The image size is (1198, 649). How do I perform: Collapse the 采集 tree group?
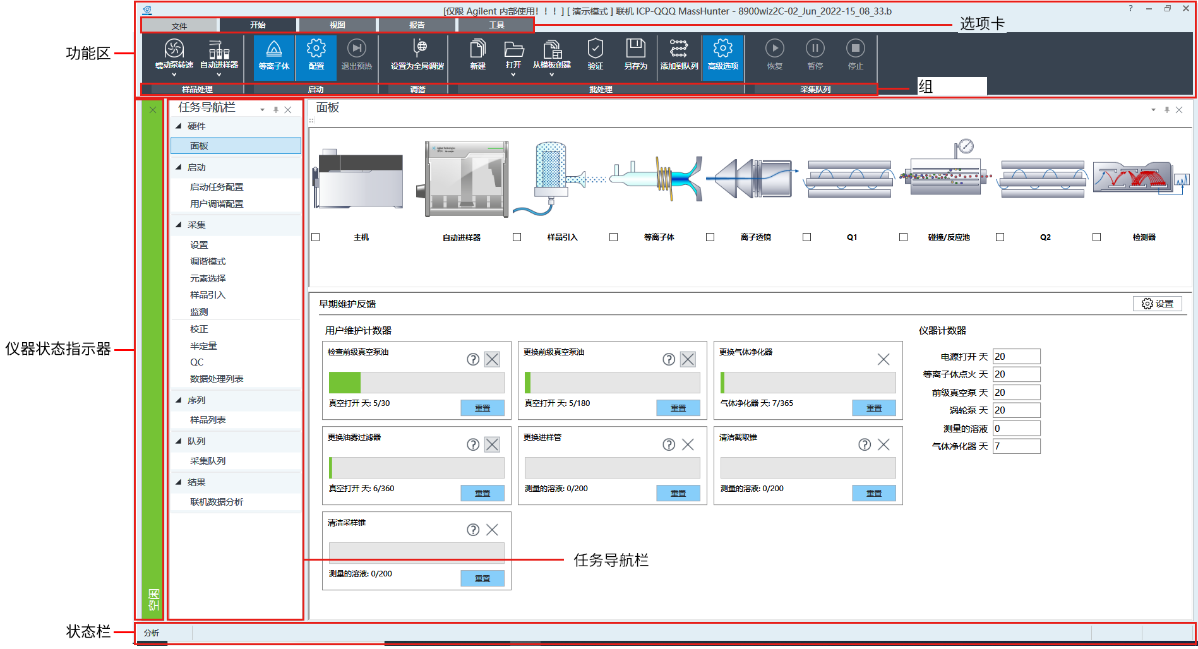pos(179,225)
